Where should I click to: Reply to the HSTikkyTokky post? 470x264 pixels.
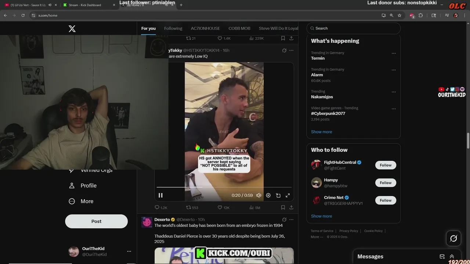161,208
